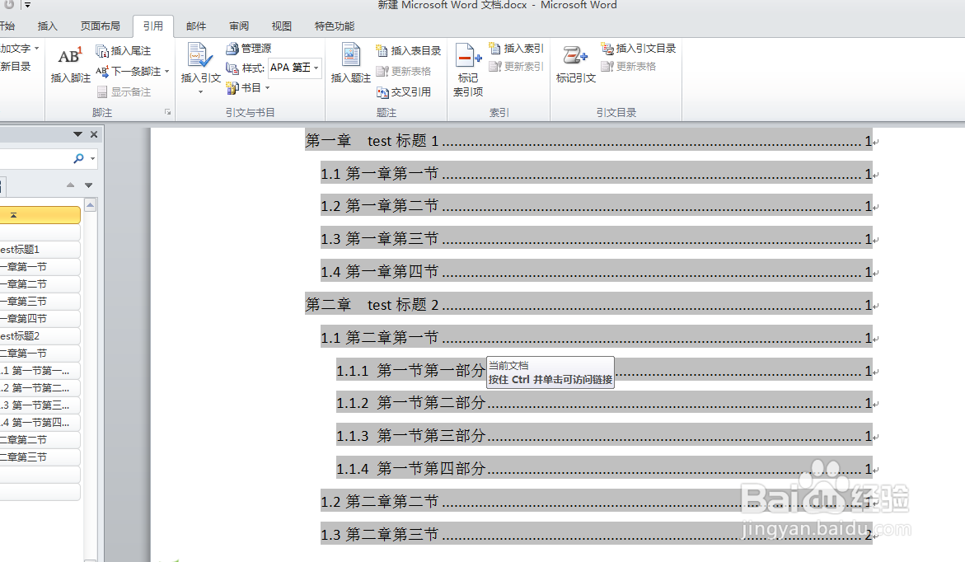Click Update Table in citation table group
This screenshot has width=965, height=562.
click(x=628, y=67)
